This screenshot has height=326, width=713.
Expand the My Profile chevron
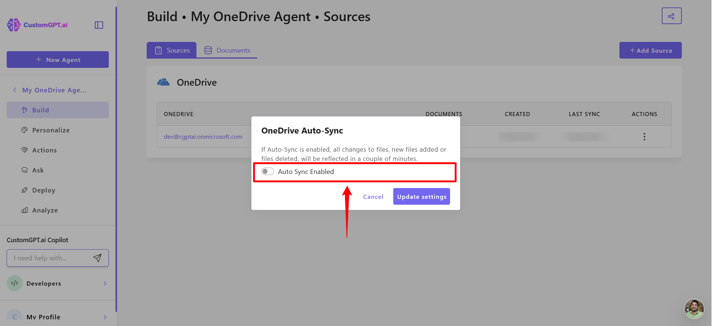point(105,317)
